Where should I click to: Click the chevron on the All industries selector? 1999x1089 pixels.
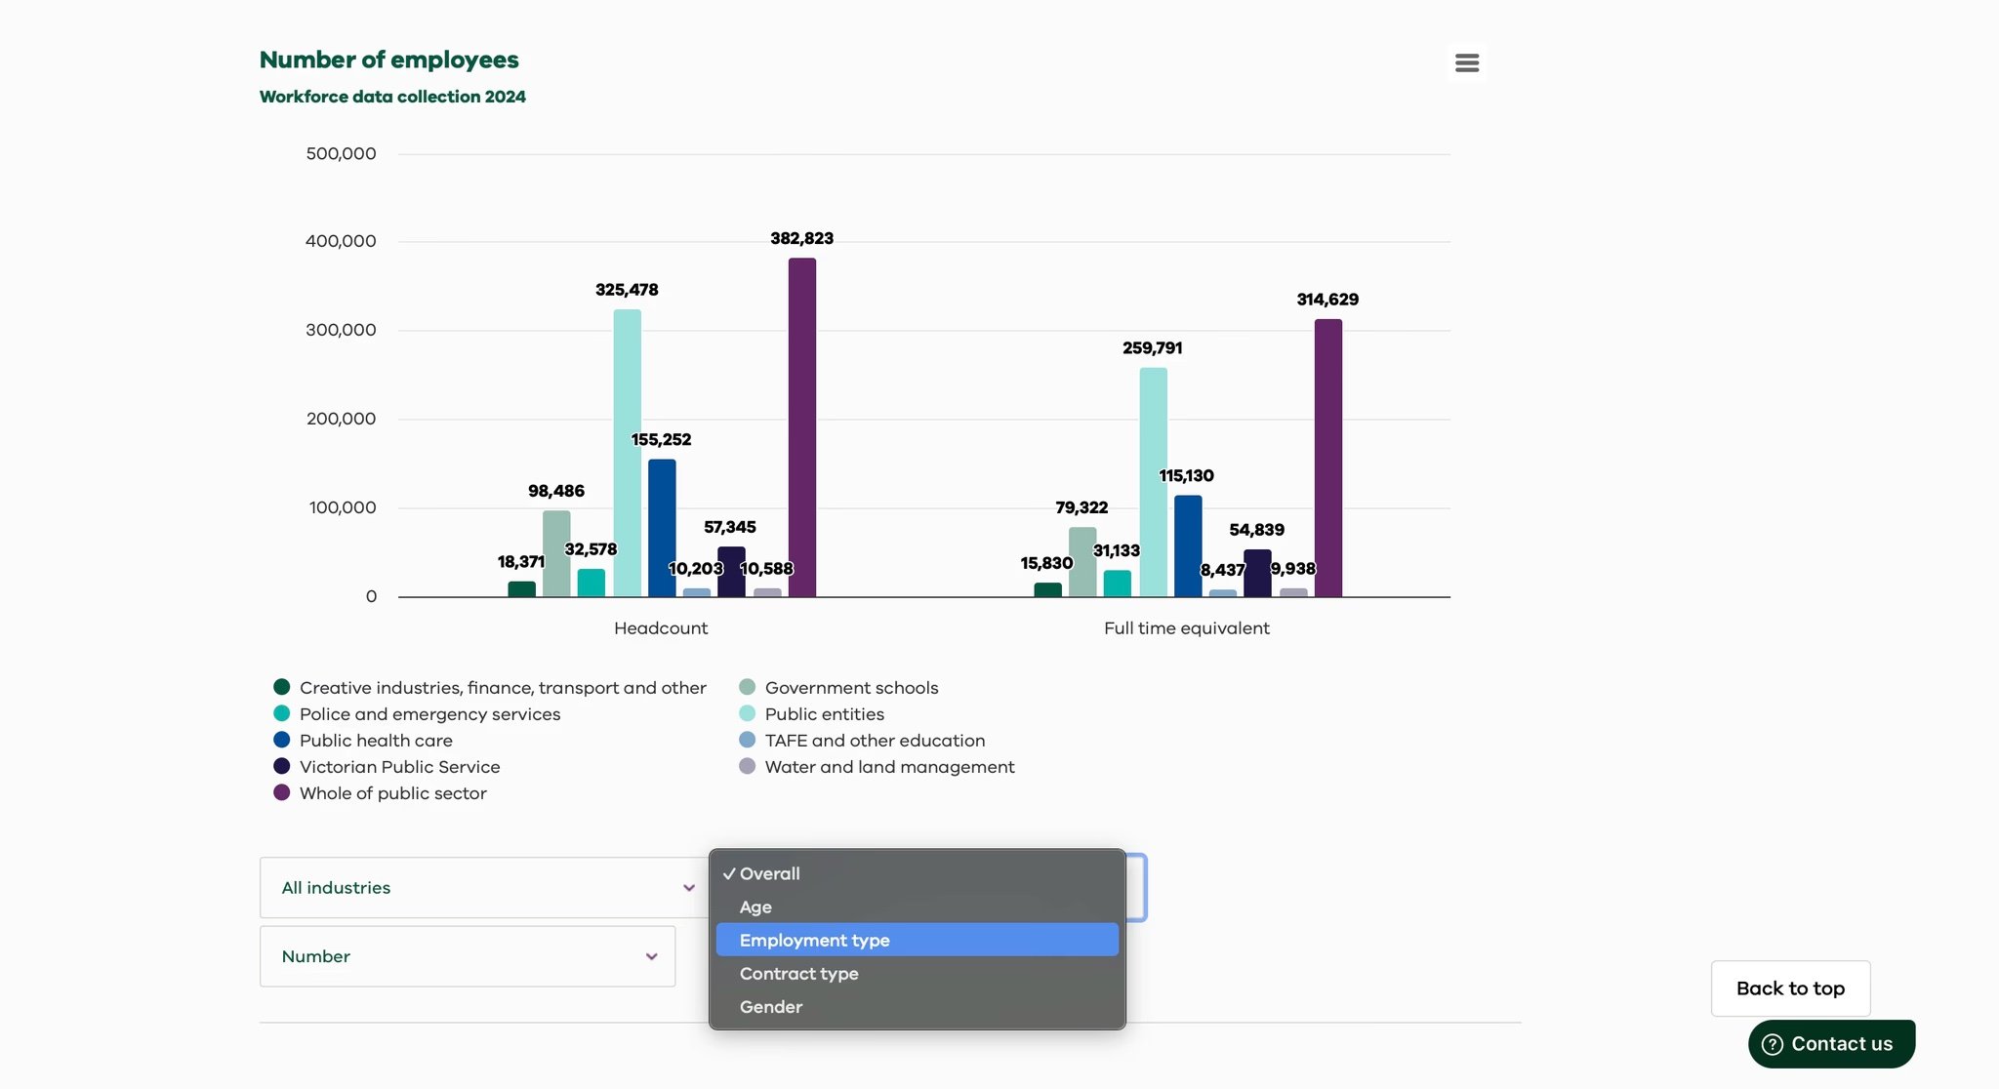[690, 887]
